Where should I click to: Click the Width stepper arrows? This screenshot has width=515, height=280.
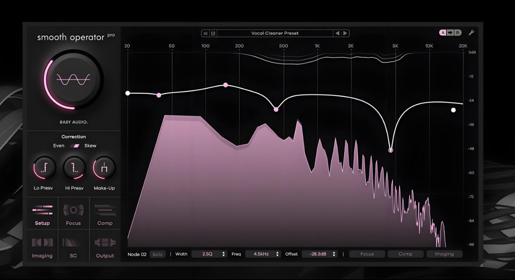[224, 254]
